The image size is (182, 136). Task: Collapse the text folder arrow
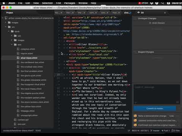12,45
